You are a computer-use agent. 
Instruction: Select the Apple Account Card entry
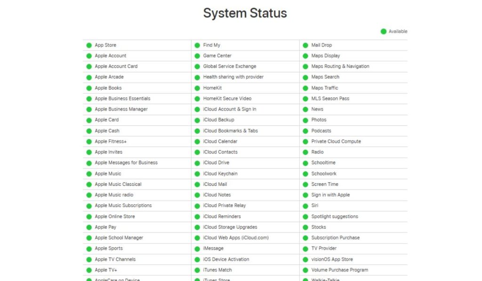[116, 66]
